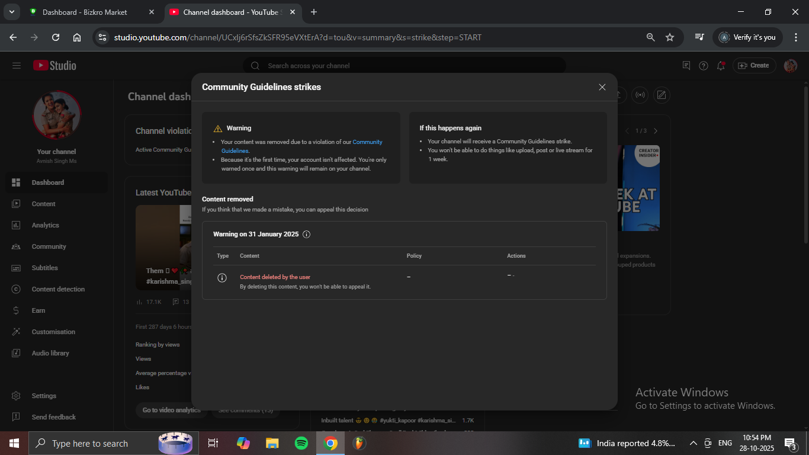Open channel Settings gear
Viewport: 809px width, 455px height.
click(17, 396)
